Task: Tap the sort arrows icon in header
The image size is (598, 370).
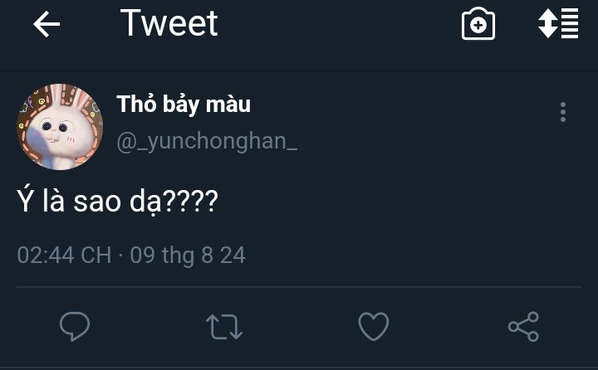Action: point(557,25)
